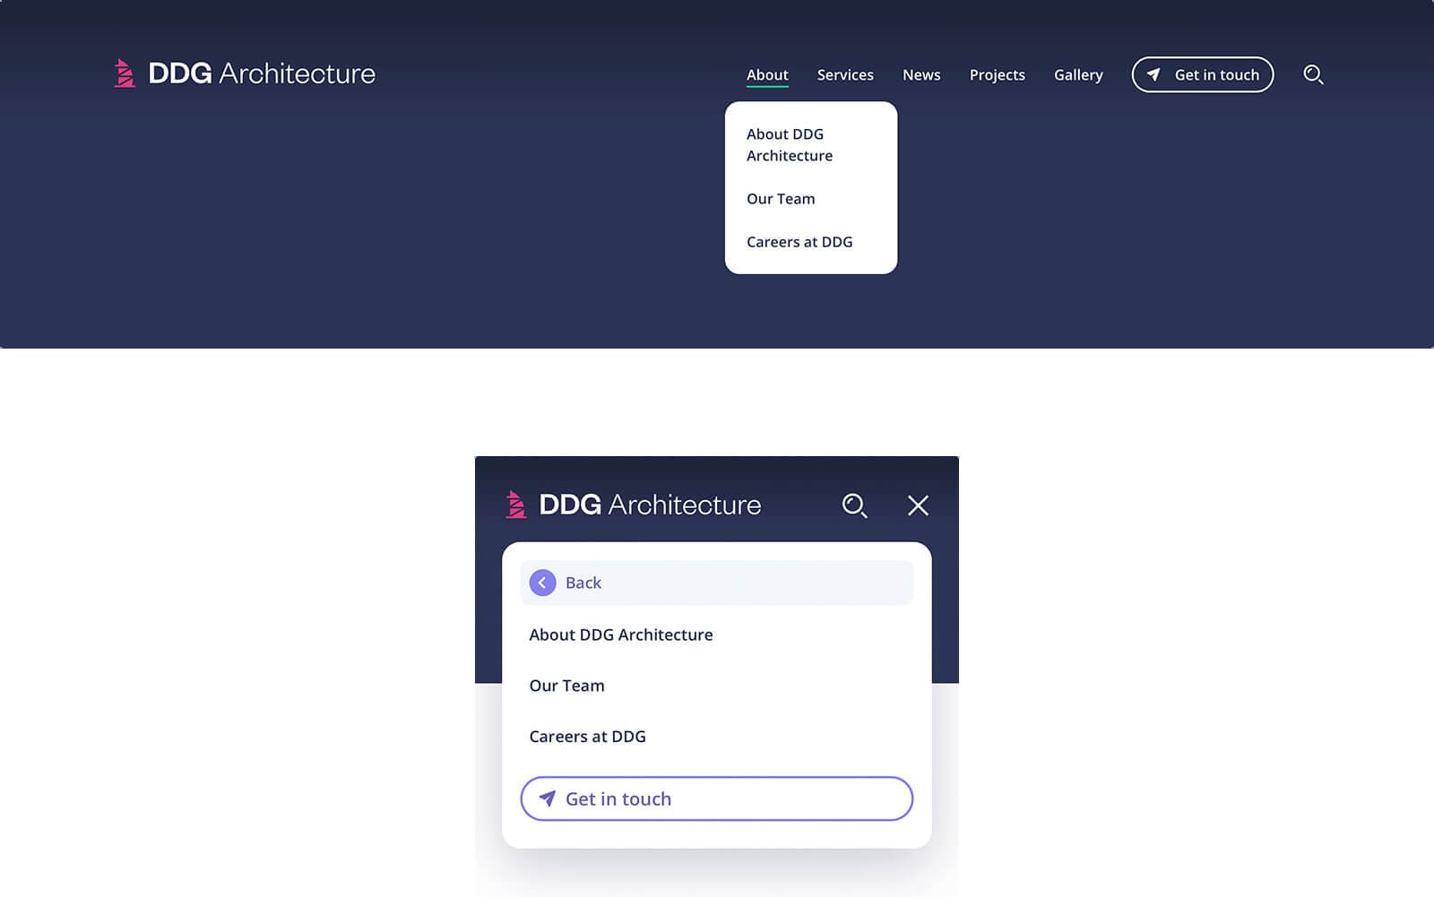Screen dimensions: 1434x897
Task: Tap the mobile Get in touch button
Action: tap(716, 798)
